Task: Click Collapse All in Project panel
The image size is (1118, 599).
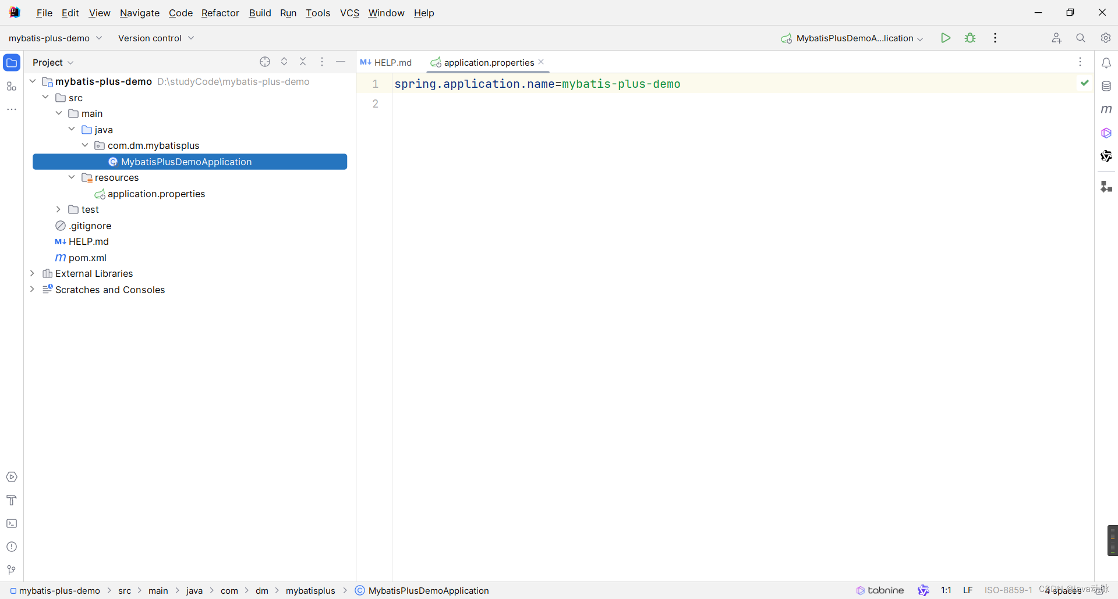Action: pos(303,62)
